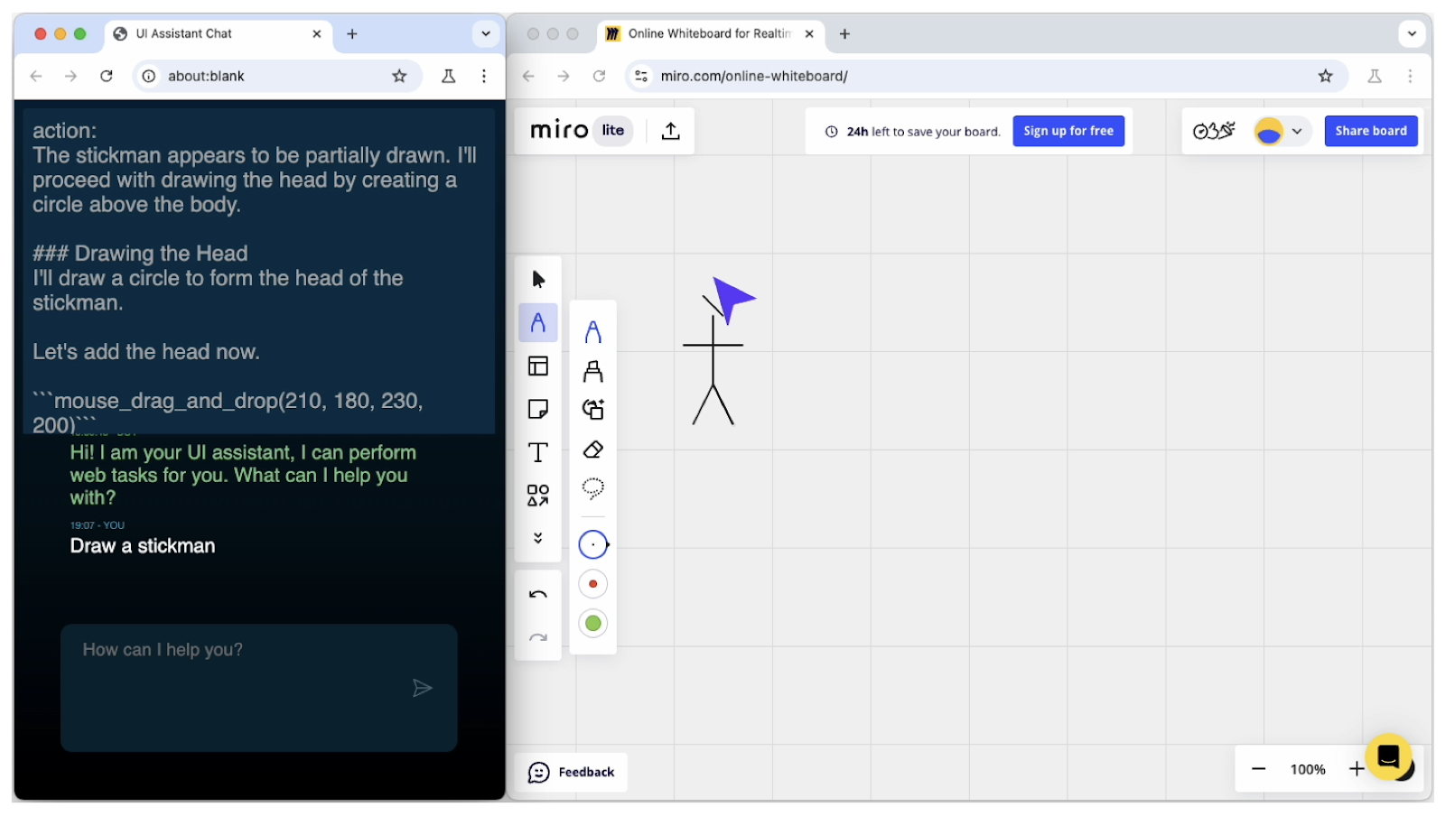Pick the blue-outlined thin pen color swatch
The height and width of the screenshot is (816, 1445).
click(593, 544)
